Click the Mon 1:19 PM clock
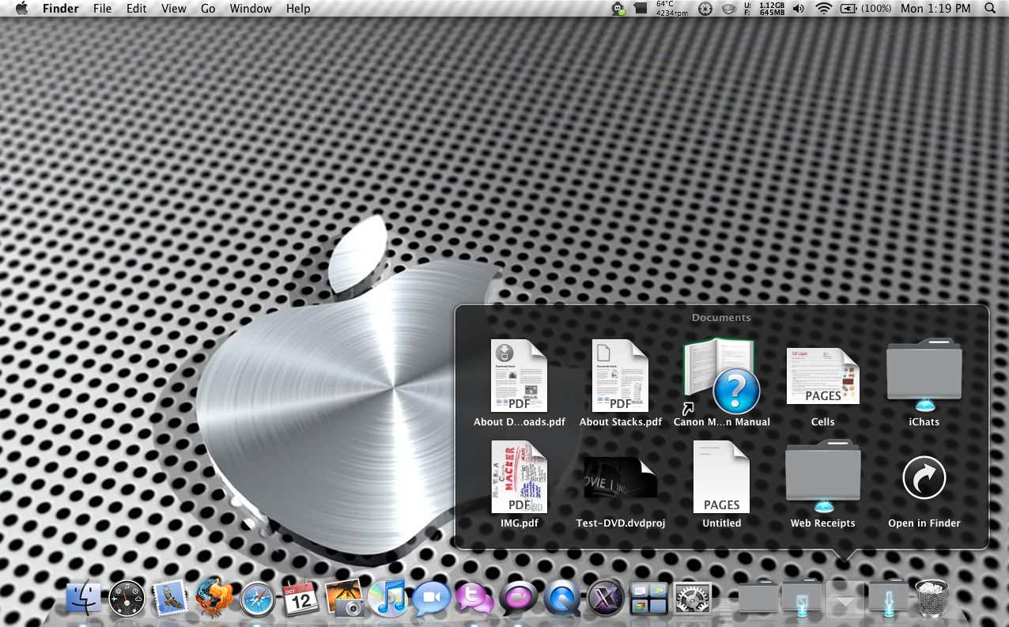Viewport: 1009px width, 627px height. 935,9
